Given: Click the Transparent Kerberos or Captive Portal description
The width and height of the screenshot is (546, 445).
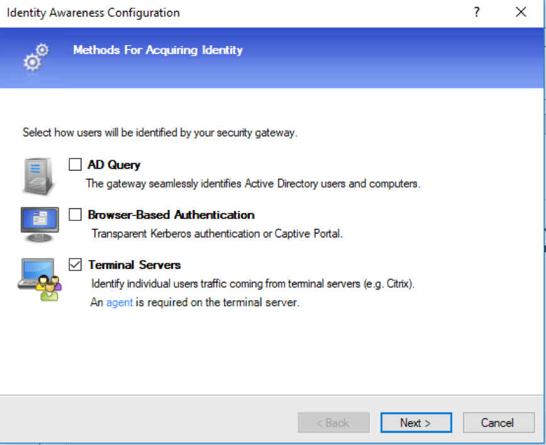Looking at the screenshot, I should [x=217, y=233].
